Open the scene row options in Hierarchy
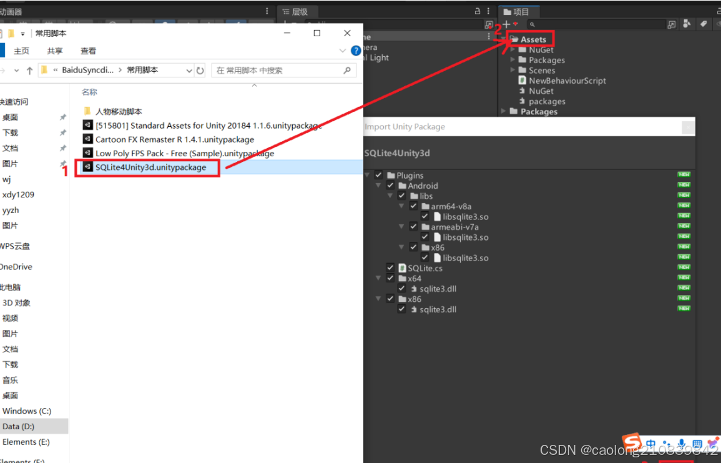The width and height of the screenshot is (721, 463). point(489,36)
